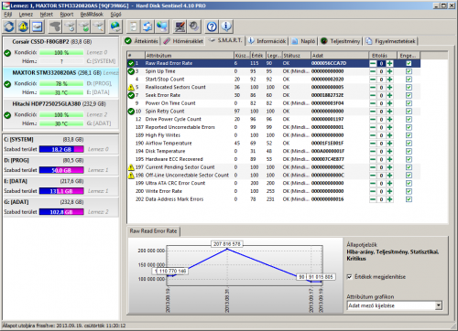This screenshot has width=458, height=331.
Task: Click the blue question mark help icon
Action: pyautogui.click(x=212, y=27)
